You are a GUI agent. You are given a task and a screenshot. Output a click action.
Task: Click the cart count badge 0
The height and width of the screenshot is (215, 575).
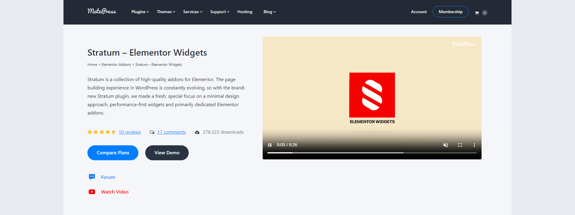click(x=484, y=13)
